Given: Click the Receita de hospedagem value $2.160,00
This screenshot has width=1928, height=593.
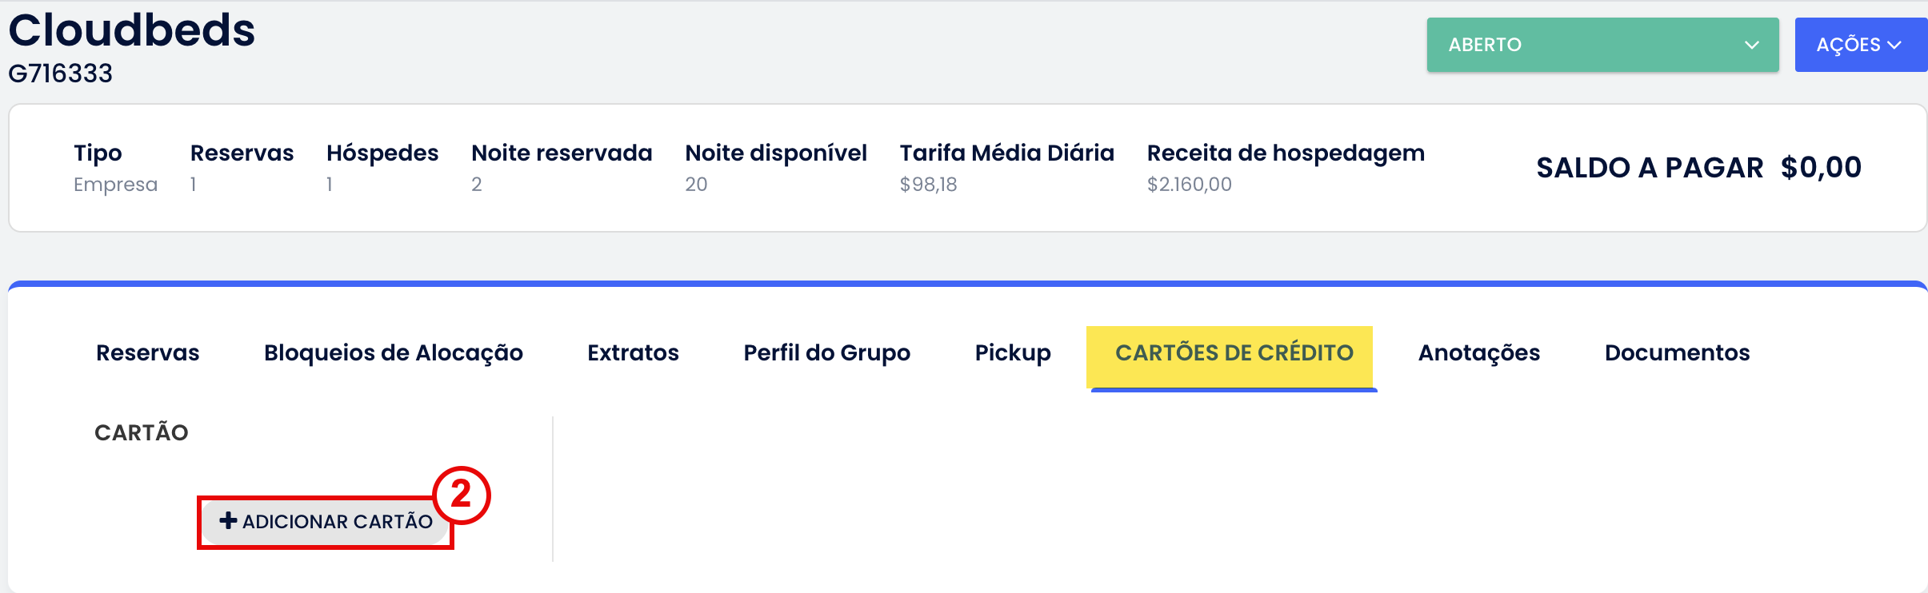Looking at the screenshot, I should click(x=1189, y=185).
